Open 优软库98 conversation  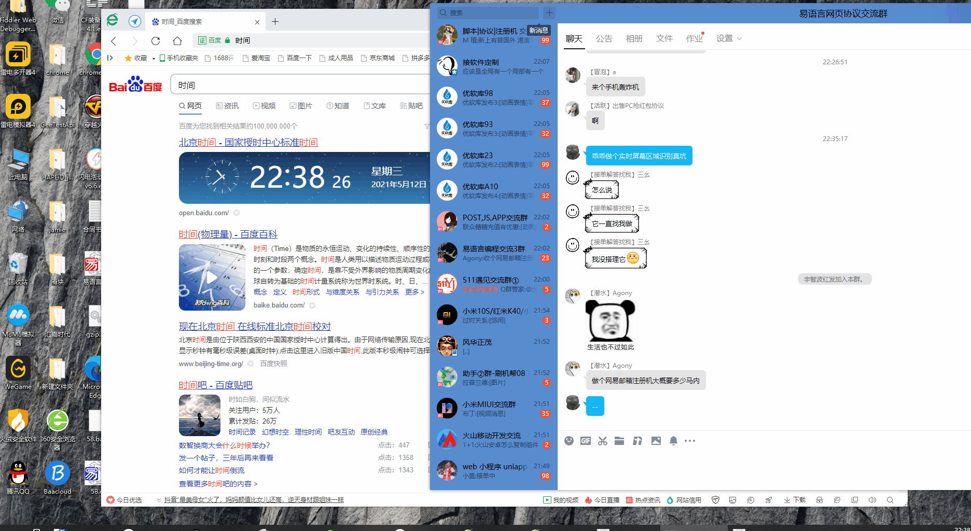(494, 97)
